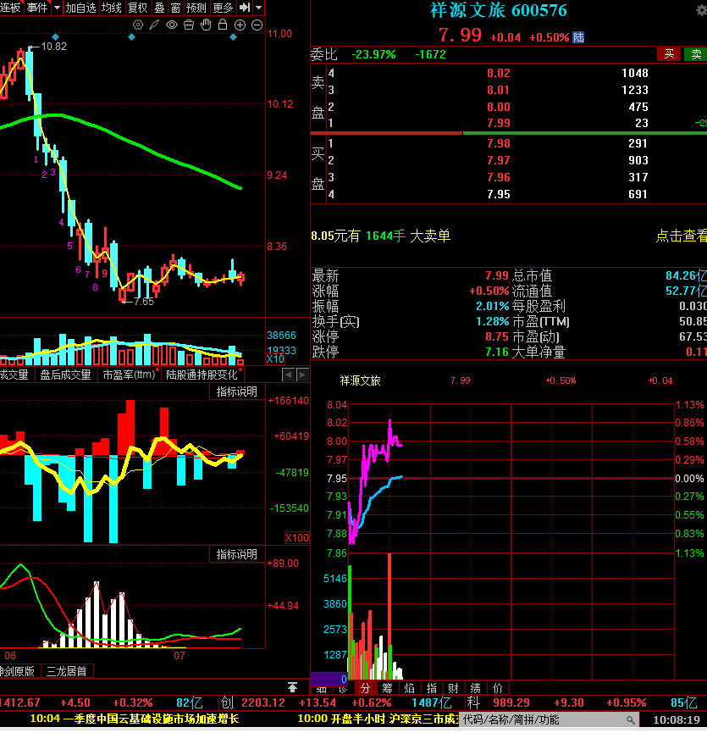Select the hand pan tool
Image resolution: width=707 pixels, height=733 pixels.
tap(206, 25)
